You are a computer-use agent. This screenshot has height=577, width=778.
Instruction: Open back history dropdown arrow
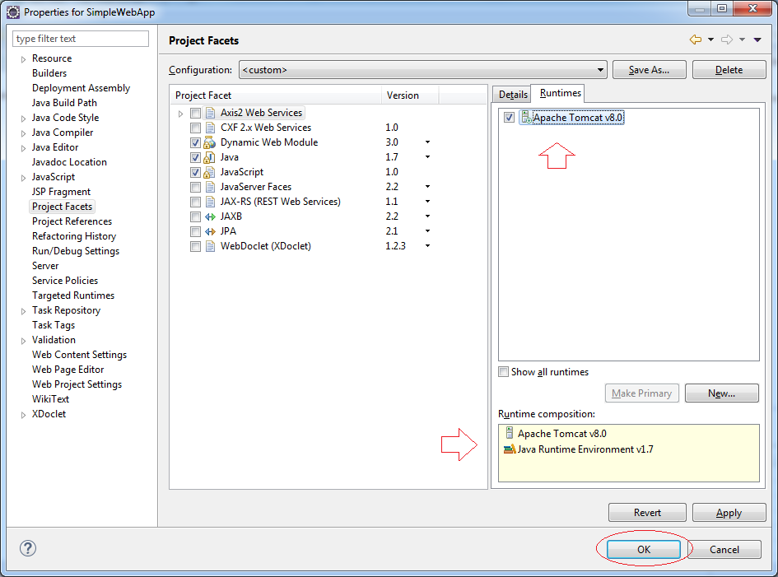pyautogui.click(x=710, y=40)
